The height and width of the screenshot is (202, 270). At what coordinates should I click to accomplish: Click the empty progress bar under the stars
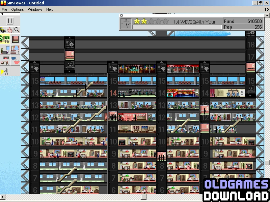click(x=177, y=27)
